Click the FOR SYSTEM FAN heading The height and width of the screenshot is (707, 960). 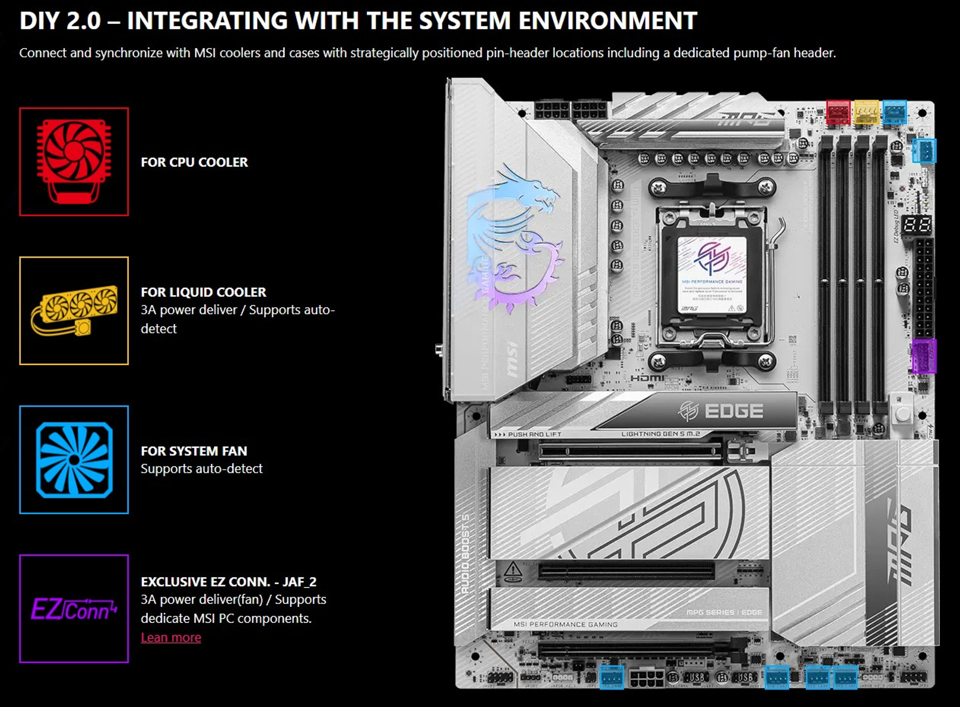[194, 451]
